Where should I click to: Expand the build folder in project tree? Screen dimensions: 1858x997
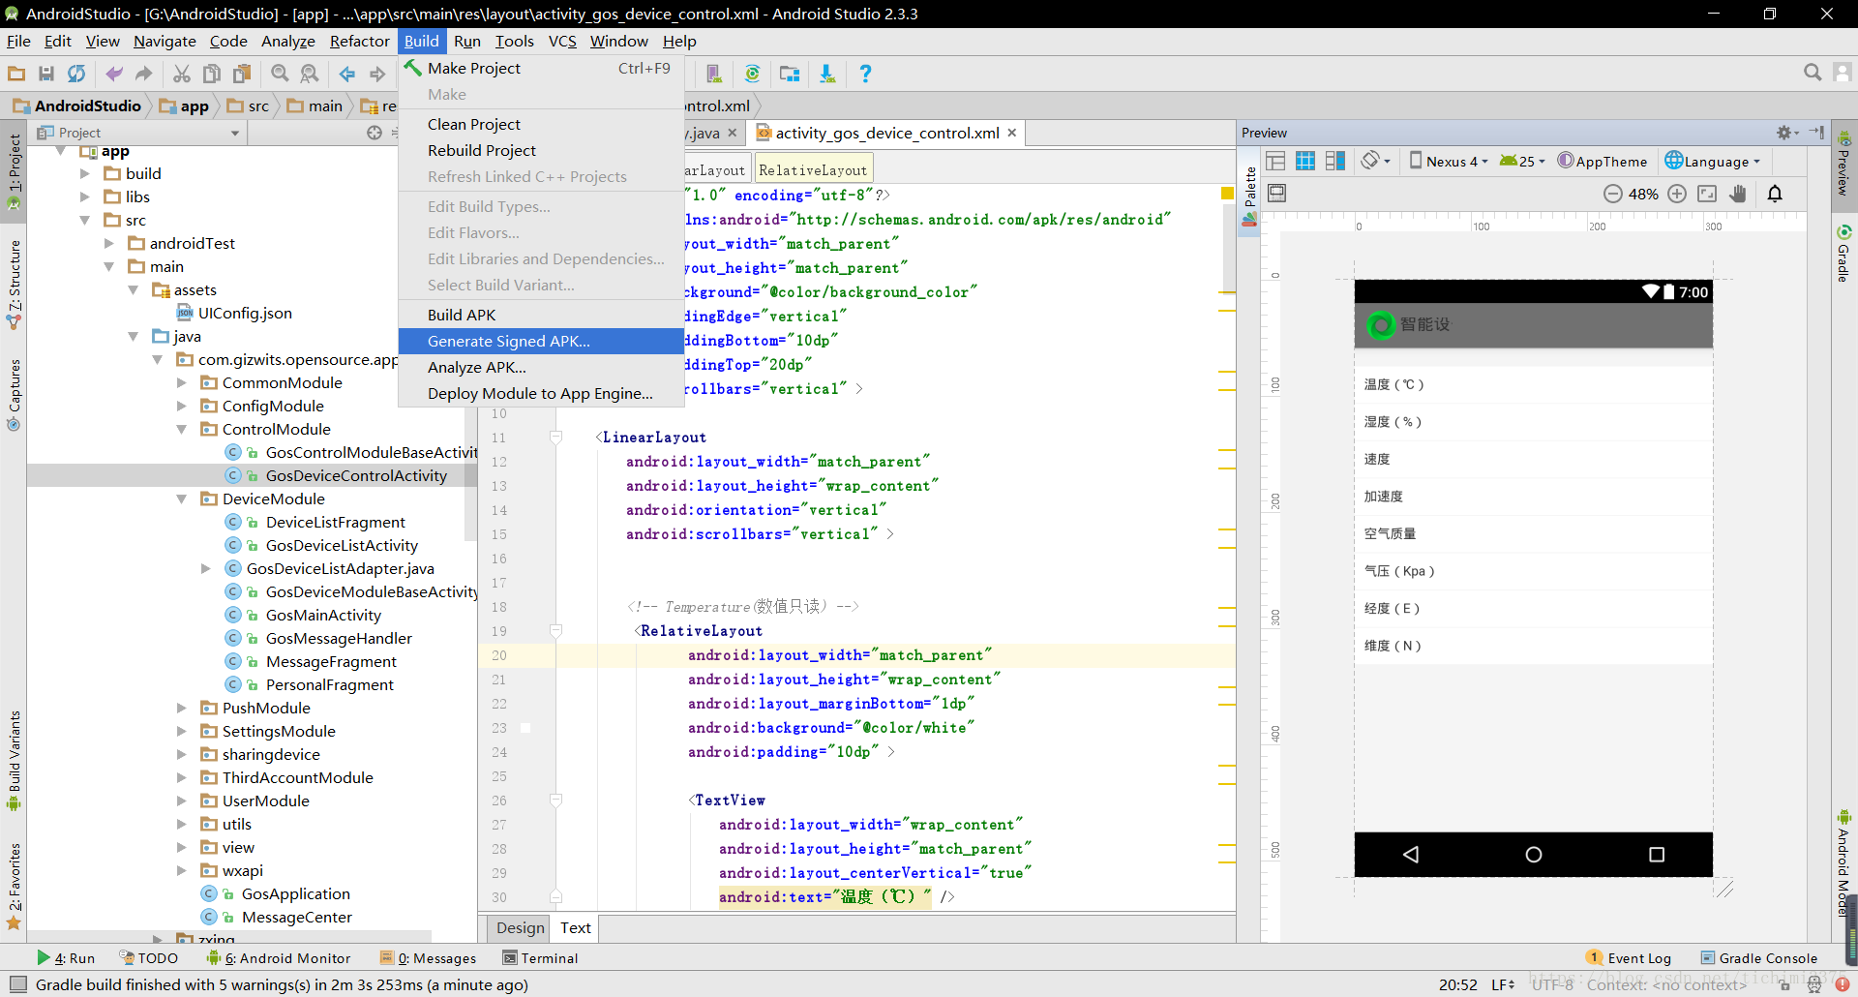[85, 173]
